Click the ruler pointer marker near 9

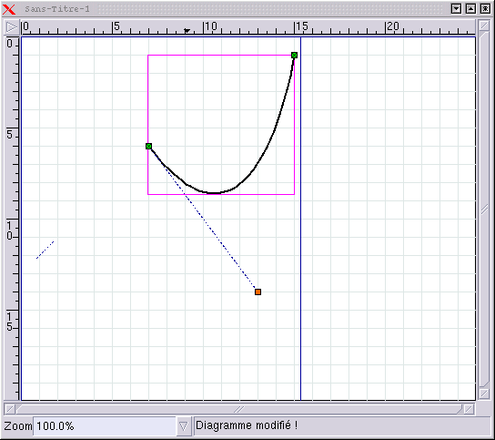pyautogui.click(x=187, y=31)
